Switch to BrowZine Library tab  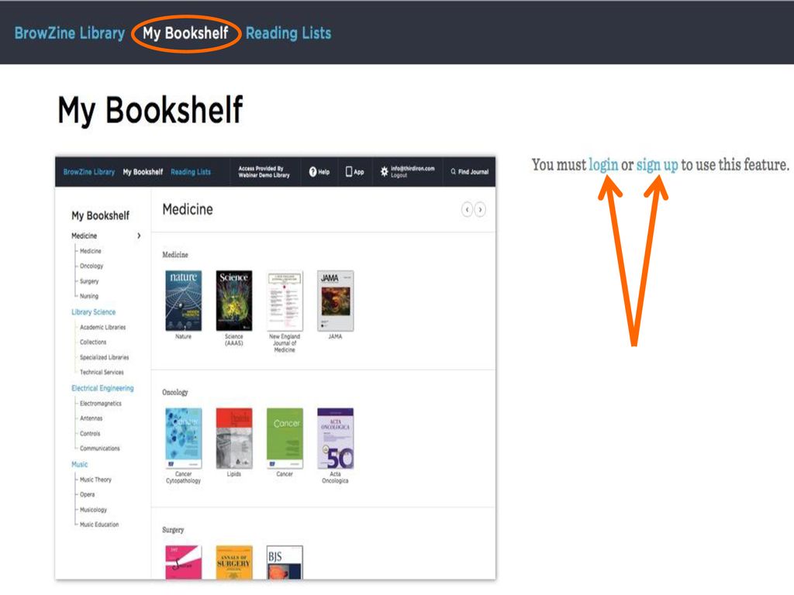pos(69,33)
